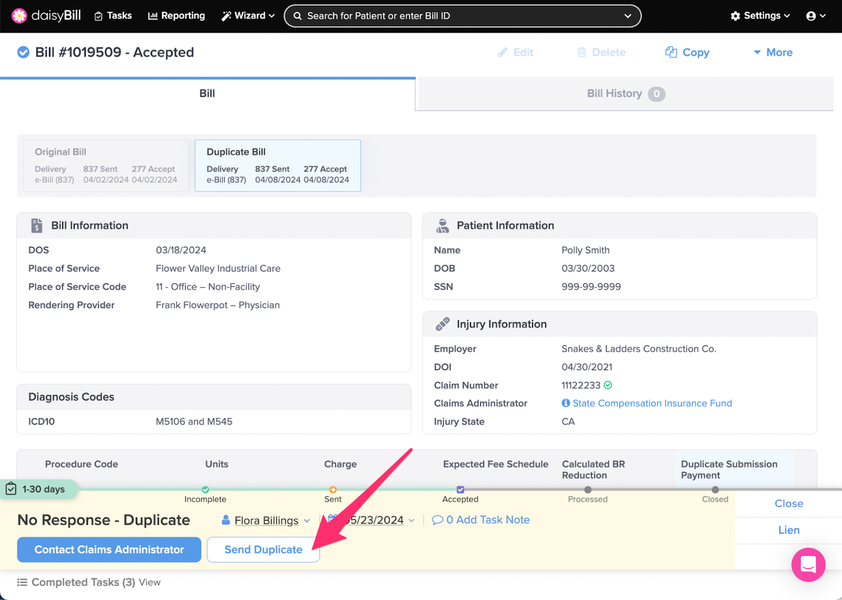Screen dimensions: 842x600
Task: Switch to the Bill History tab
Action: coord(615,93)
